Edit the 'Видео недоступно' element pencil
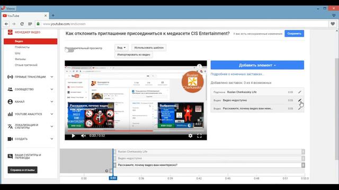Image resolution: width=339 pixels, height=190 pixels. point(300,100)
